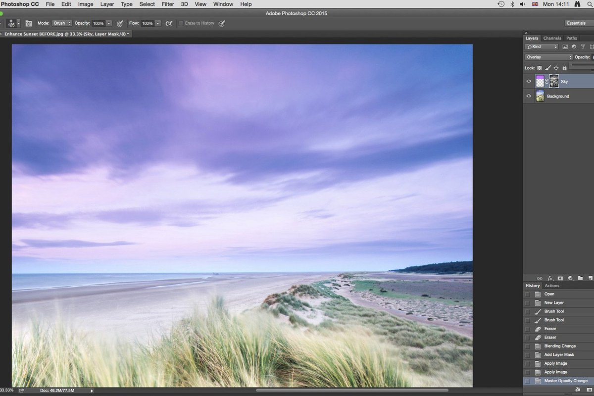This screenshot has height=396, width=594.
Task: Switch to the Actions tab
Action: click(552, 286)
